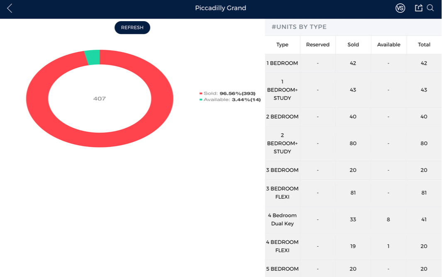Viewport: 442px width, 277px height.
Task: Click the #UNITS BY TYPE heading
Action: [299, 27]
